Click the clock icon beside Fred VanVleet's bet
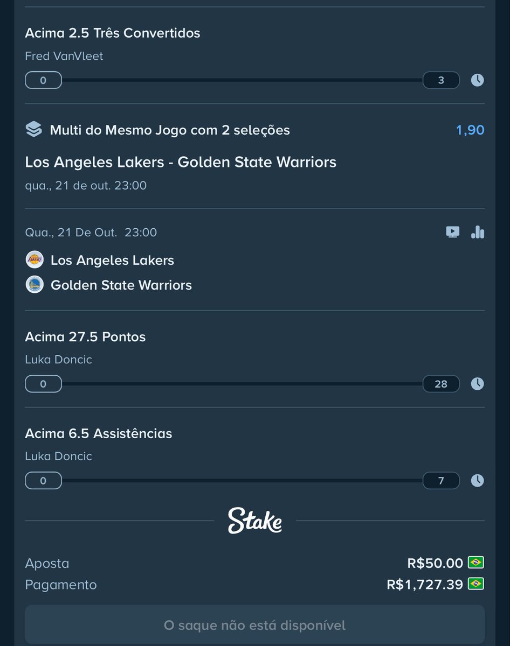The height and width of the screenshot is (646, 510). tap(477, 80)
